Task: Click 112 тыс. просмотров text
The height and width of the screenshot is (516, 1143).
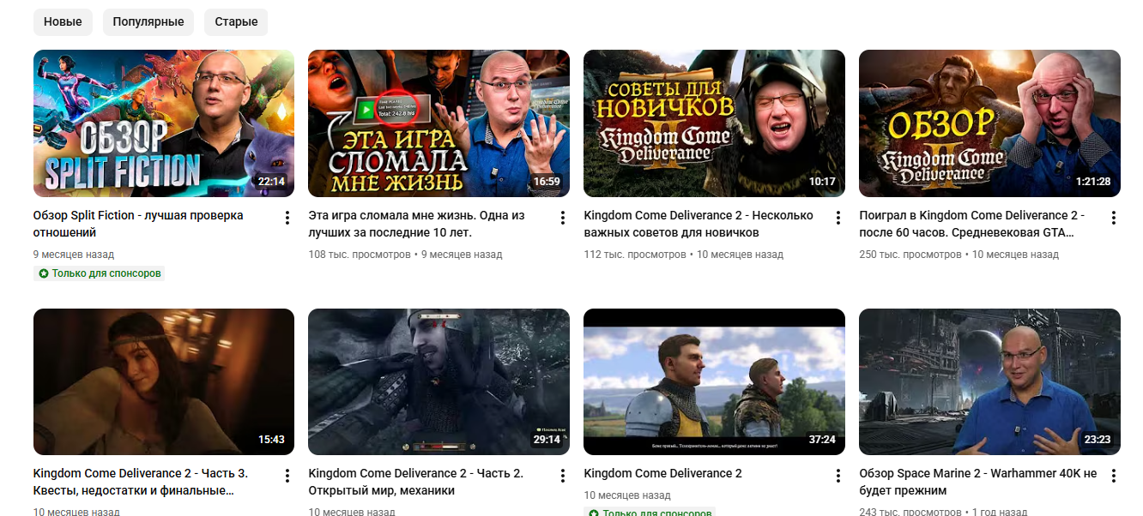Action: [x=635, y=255]
